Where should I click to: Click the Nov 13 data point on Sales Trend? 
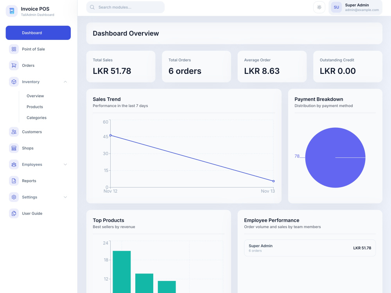274,181
